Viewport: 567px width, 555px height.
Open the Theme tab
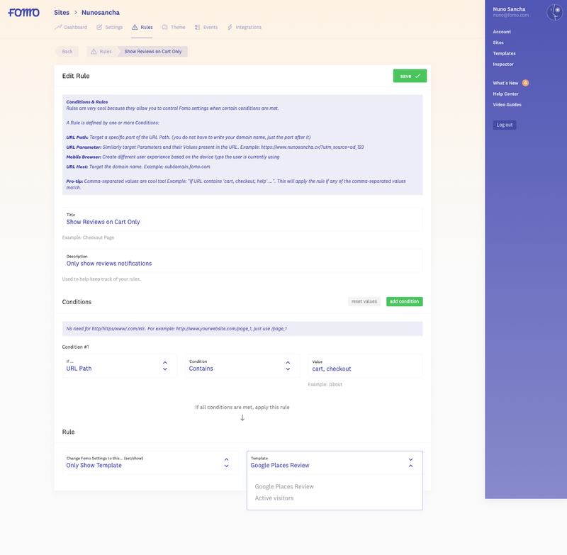[174, 27]
